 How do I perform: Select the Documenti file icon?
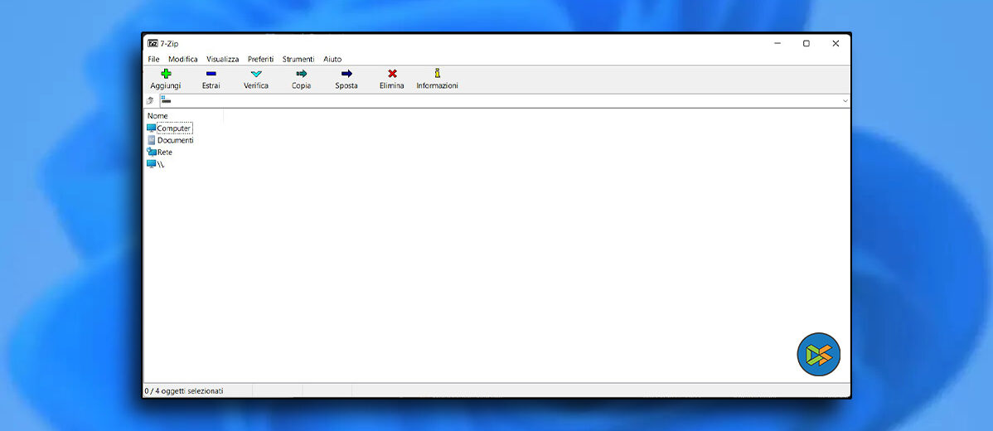point(152,140)
